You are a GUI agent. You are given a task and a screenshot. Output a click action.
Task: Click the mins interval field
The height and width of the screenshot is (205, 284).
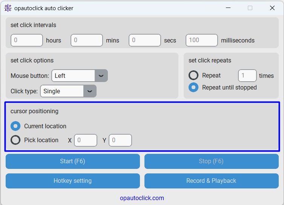coord(87,40)
